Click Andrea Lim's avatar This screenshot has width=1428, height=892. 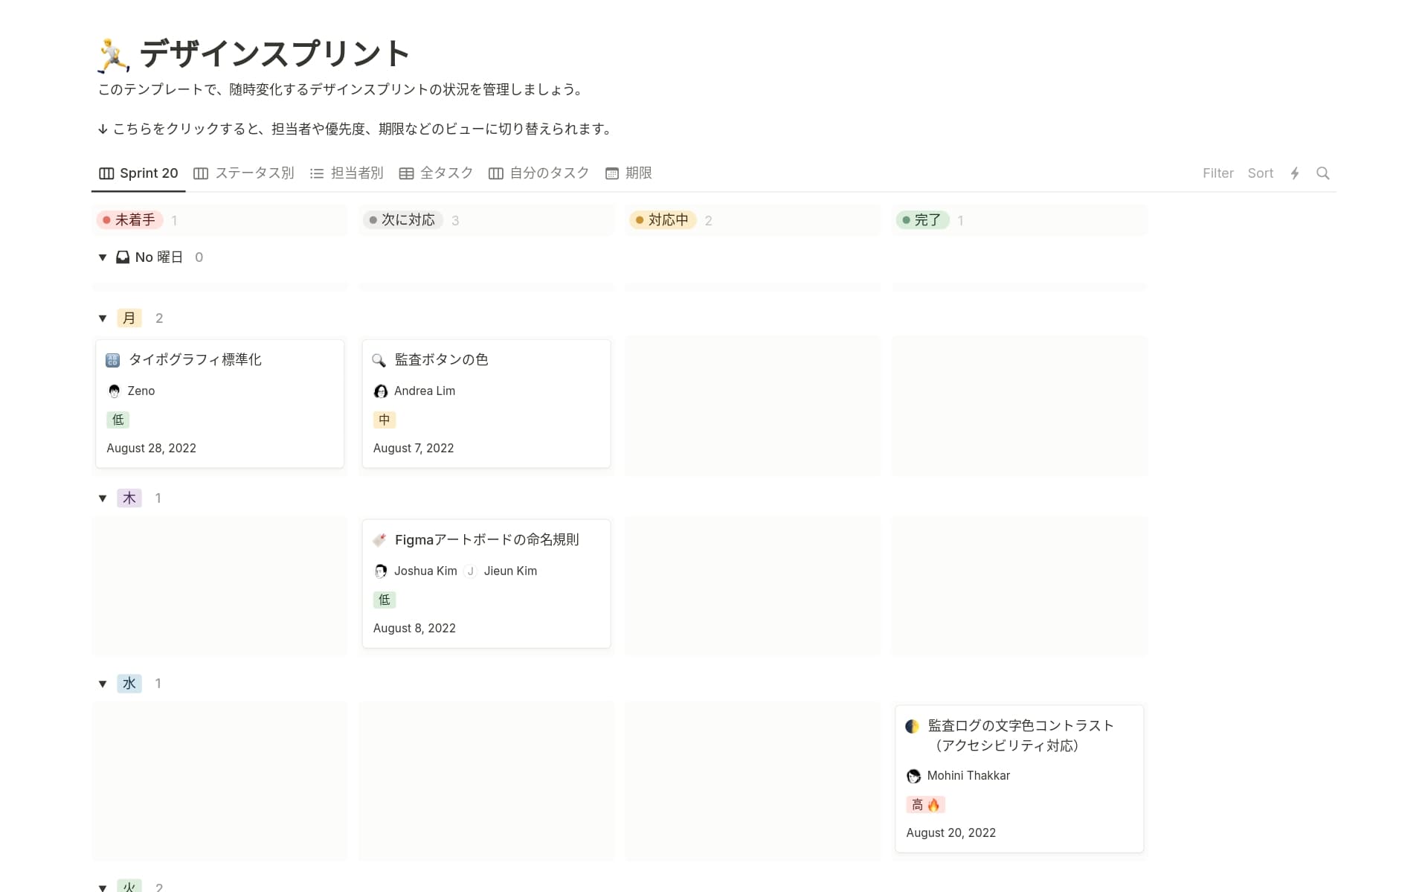click(381, 391)
